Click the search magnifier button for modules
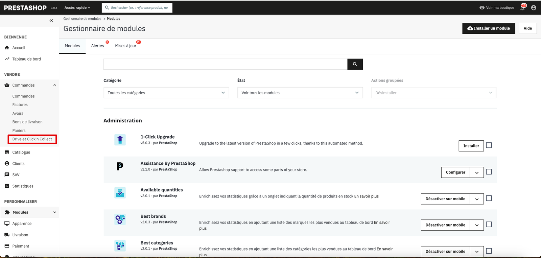 [x=355, y=64]
